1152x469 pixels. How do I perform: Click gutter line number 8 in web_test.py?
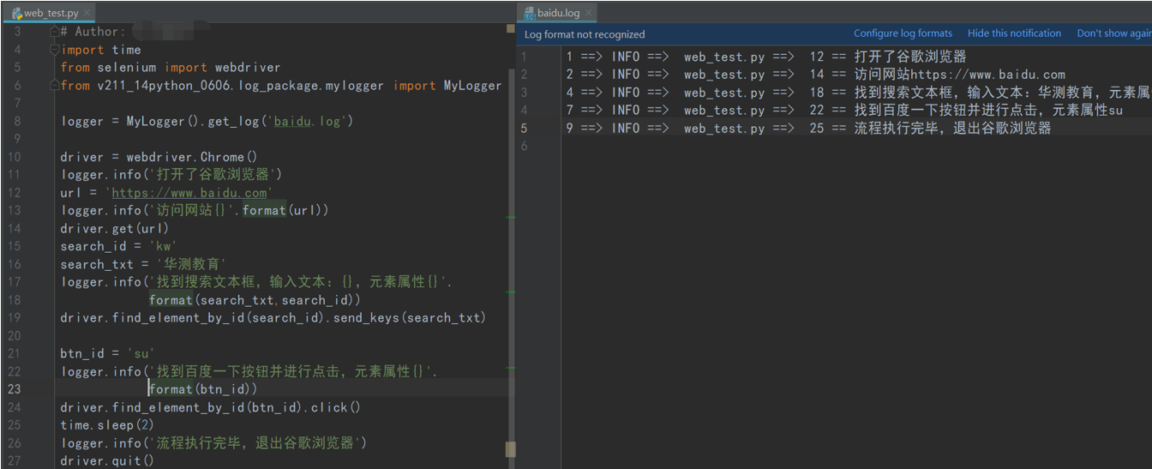[x=17, y=121]
